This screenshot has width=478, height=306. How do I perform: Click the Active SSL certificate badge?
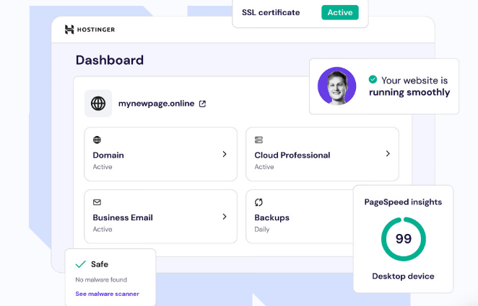339,12
